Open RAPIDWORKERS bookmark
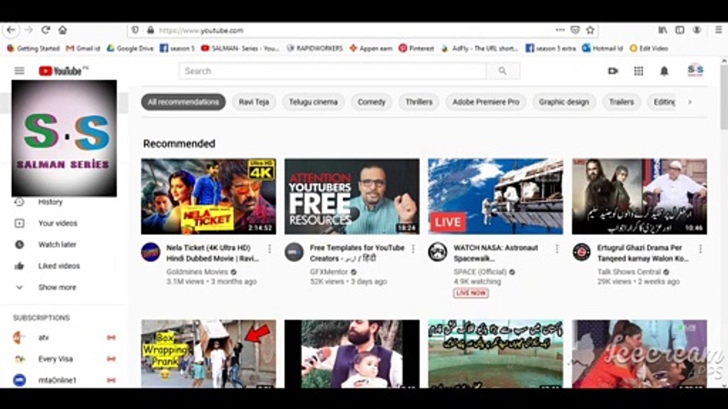This screenshot has height=409, width=728. point(315,48)
